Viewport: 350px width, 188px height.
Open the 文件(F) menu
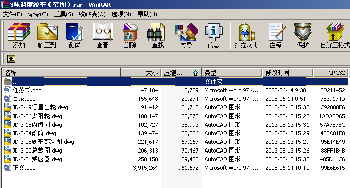12,14
